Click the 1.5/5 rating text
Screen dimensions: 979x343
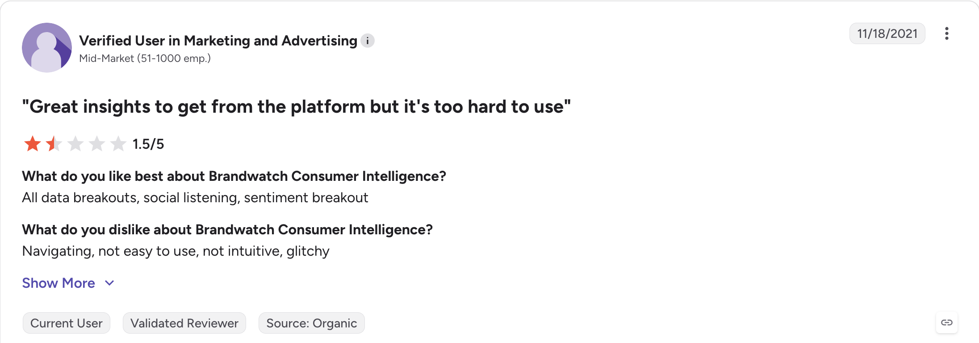pos(148,144)
